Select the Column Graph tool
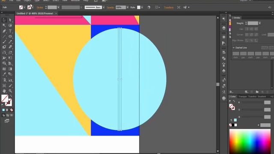Image resolution: width=274 pixels, height=154 pixels. [10, 80]
